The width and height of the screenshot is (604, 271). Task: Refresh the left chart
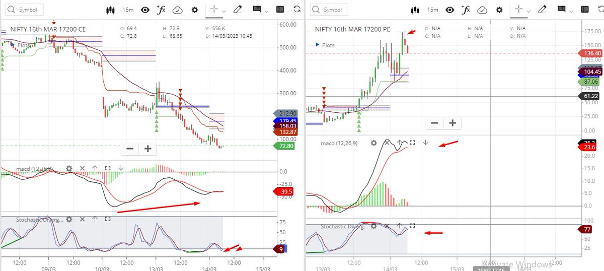pos(297,10)
